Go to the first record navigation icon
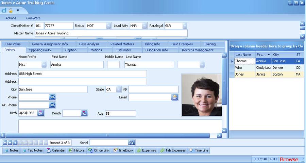Viewport: 306px width, 163px height. (x=5, y=143)
